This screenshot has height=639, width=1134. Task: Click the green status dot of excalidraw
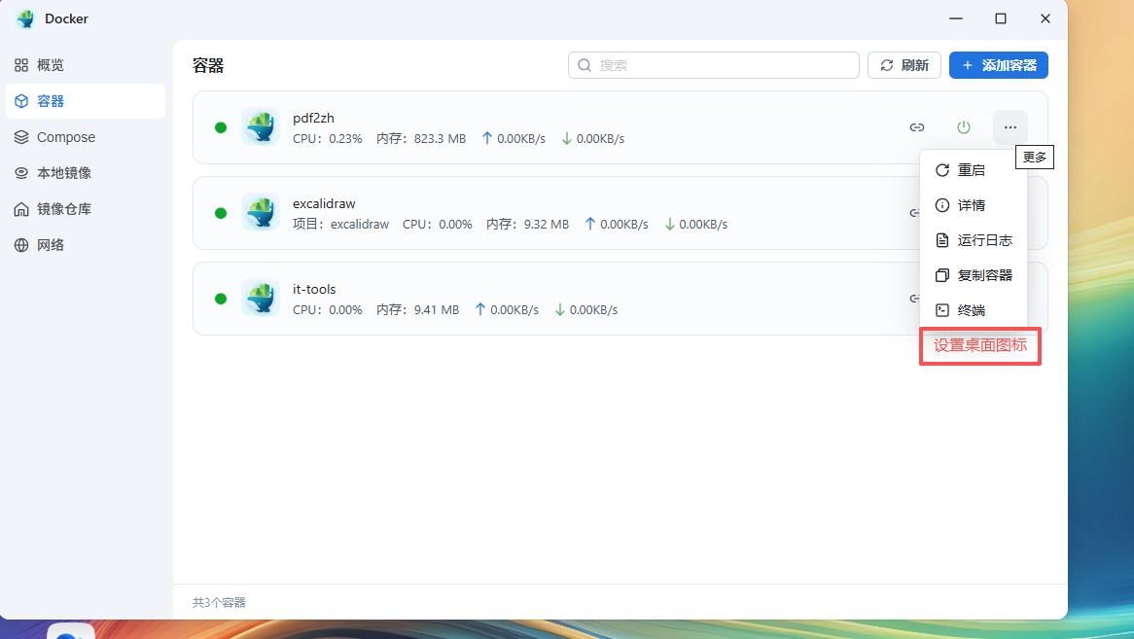pyautogui.click(x=221, y=212)
